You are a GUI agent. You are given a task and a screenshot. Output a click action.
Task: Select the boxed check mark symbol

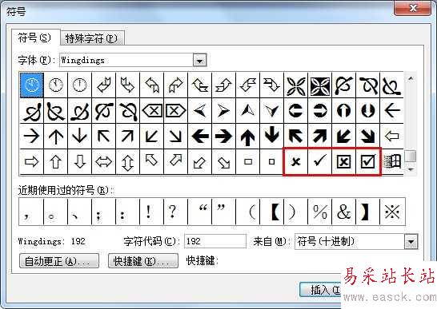tap(367, 161)
